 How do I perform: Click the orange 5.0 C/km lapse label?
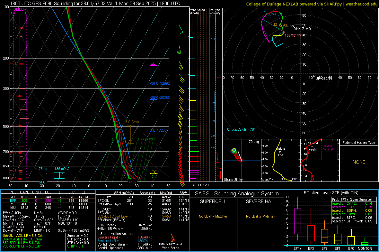(x=132, y=122)
